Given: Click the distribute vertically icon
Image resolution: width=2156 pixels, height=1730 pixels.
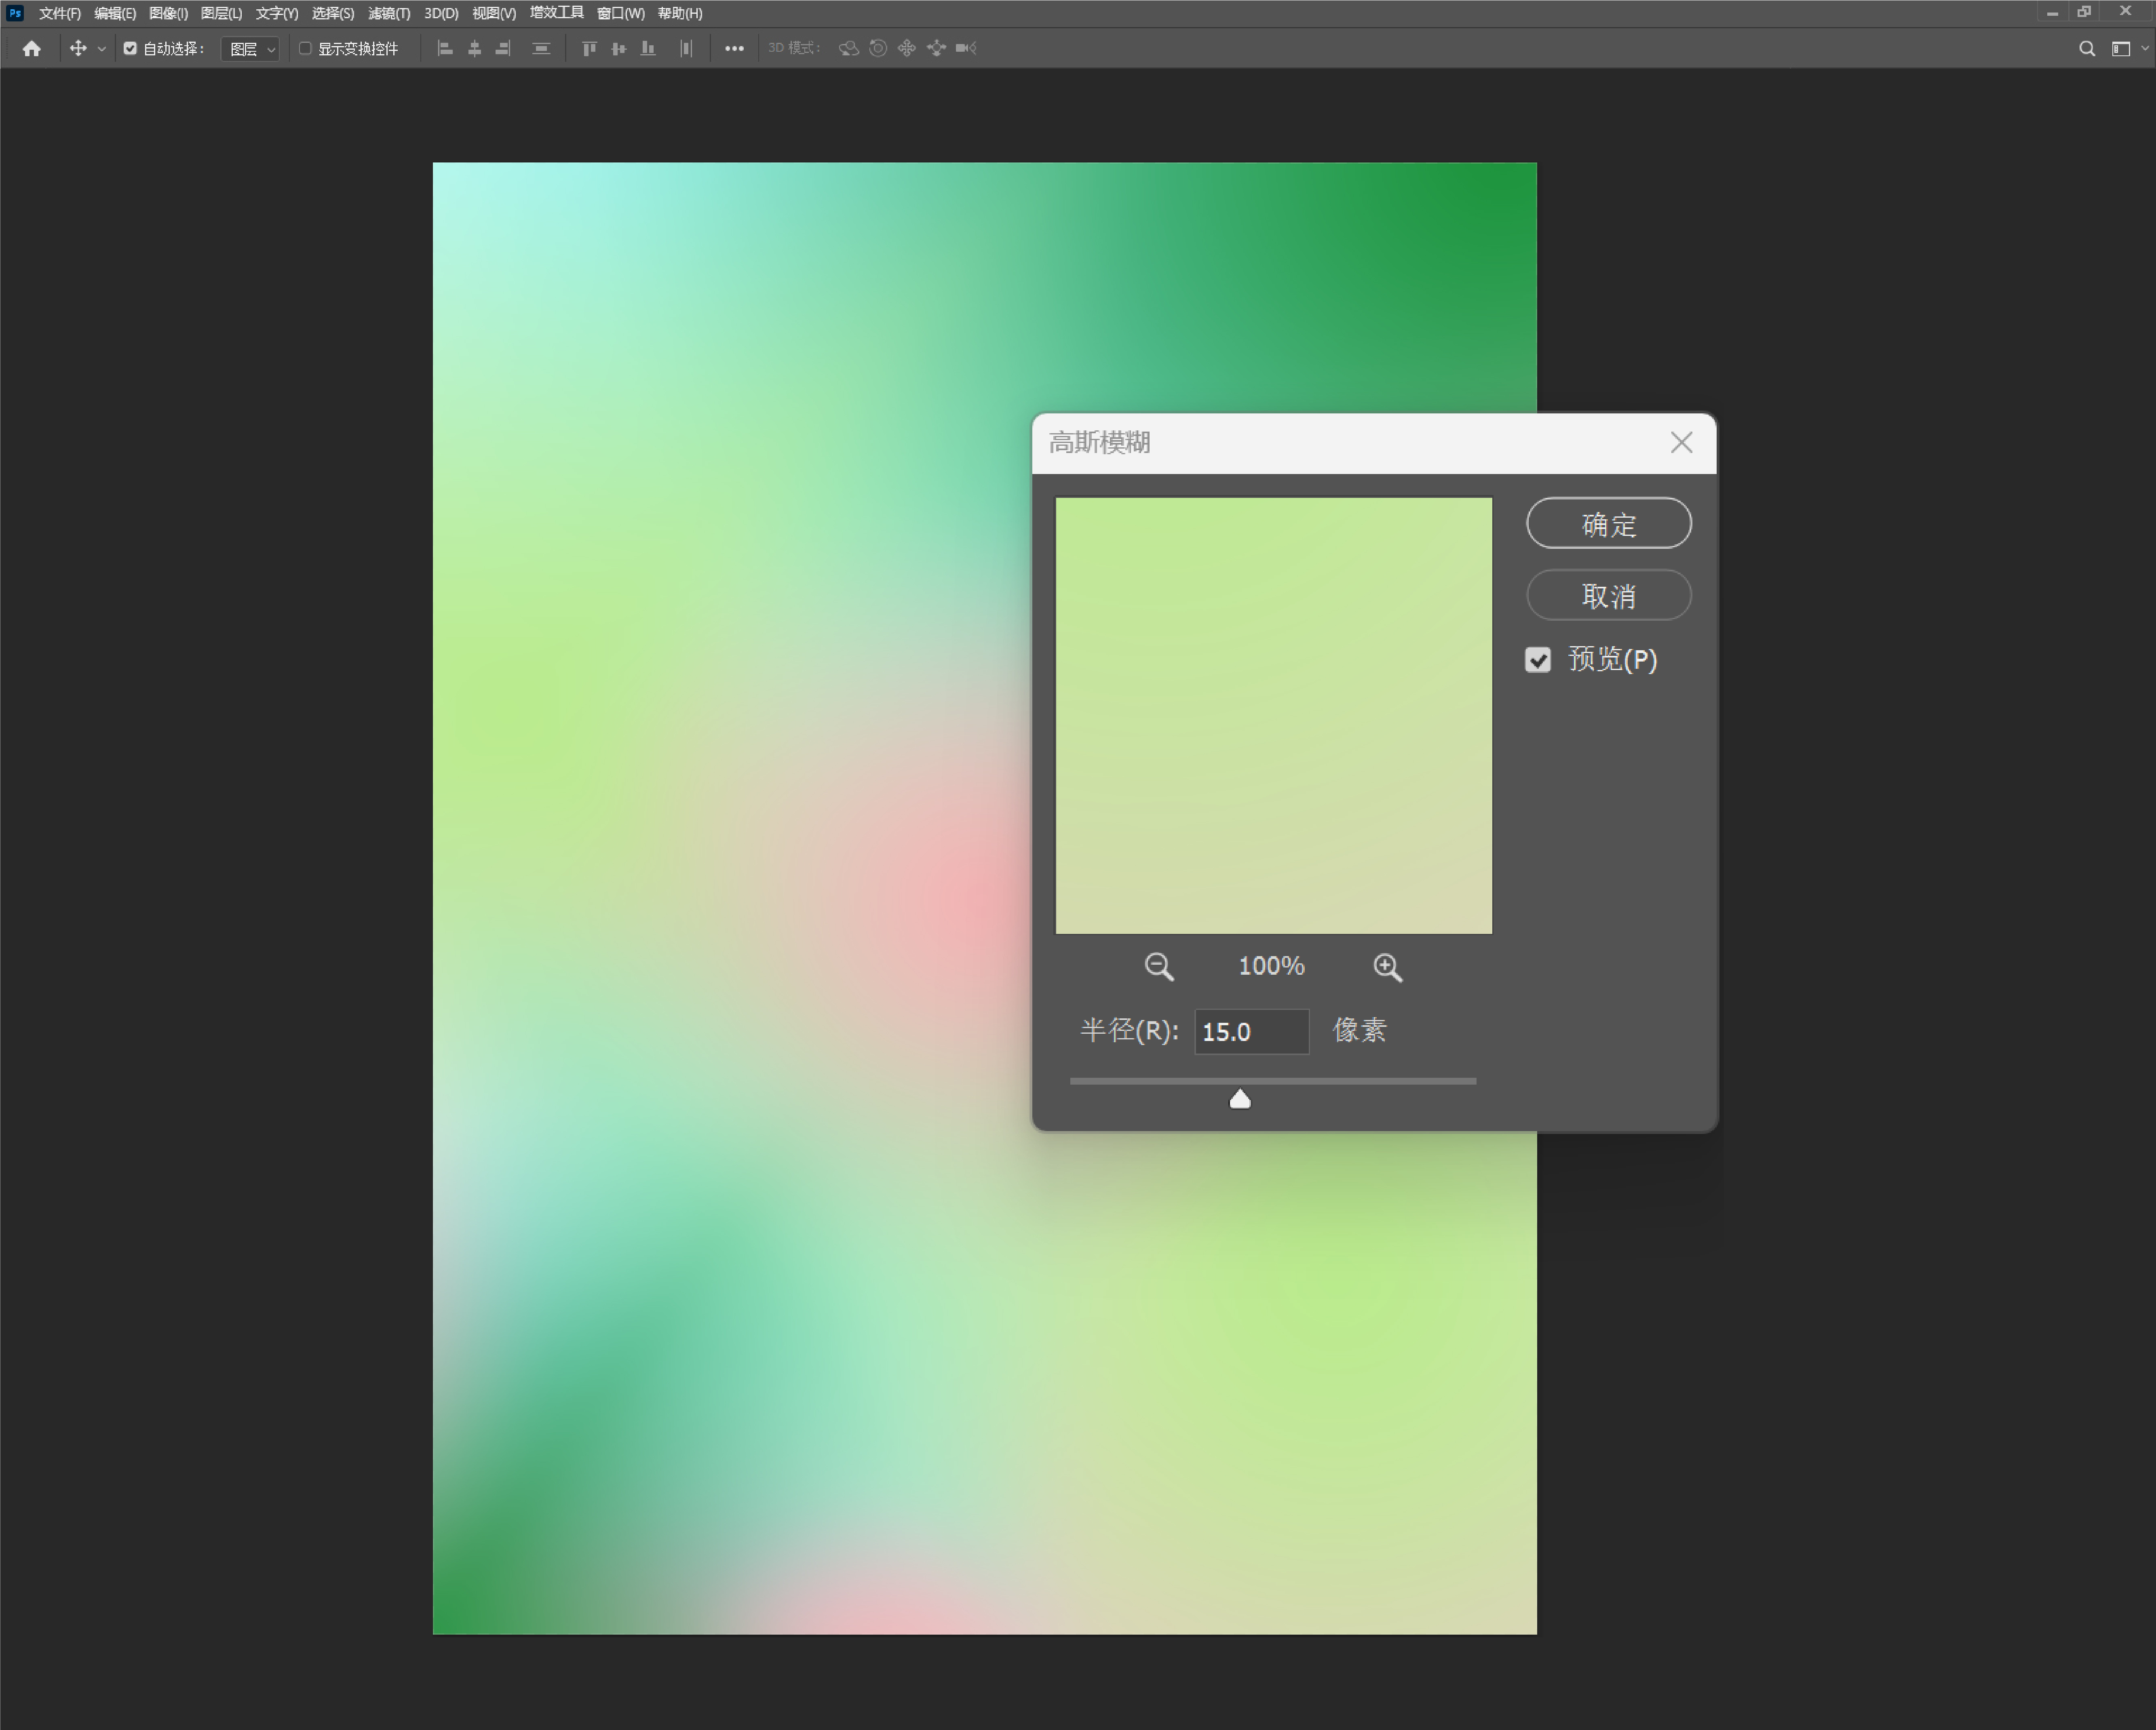Looking at the screenshot, I should (x=541, y=48).
